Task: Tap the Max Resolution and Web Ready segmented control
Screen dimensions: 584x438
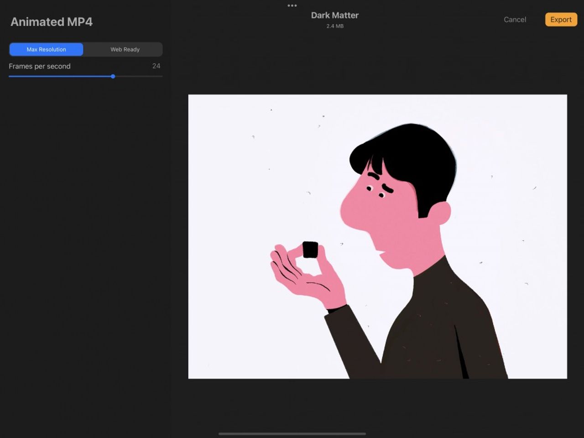Action: pos(85,49)
